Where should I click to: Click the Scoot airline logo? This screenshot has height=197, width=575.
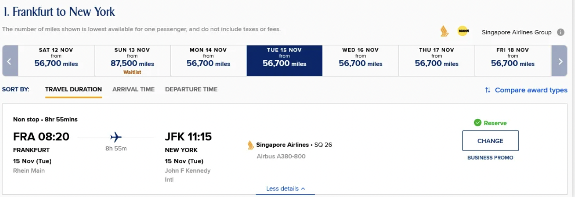[463, 31]
